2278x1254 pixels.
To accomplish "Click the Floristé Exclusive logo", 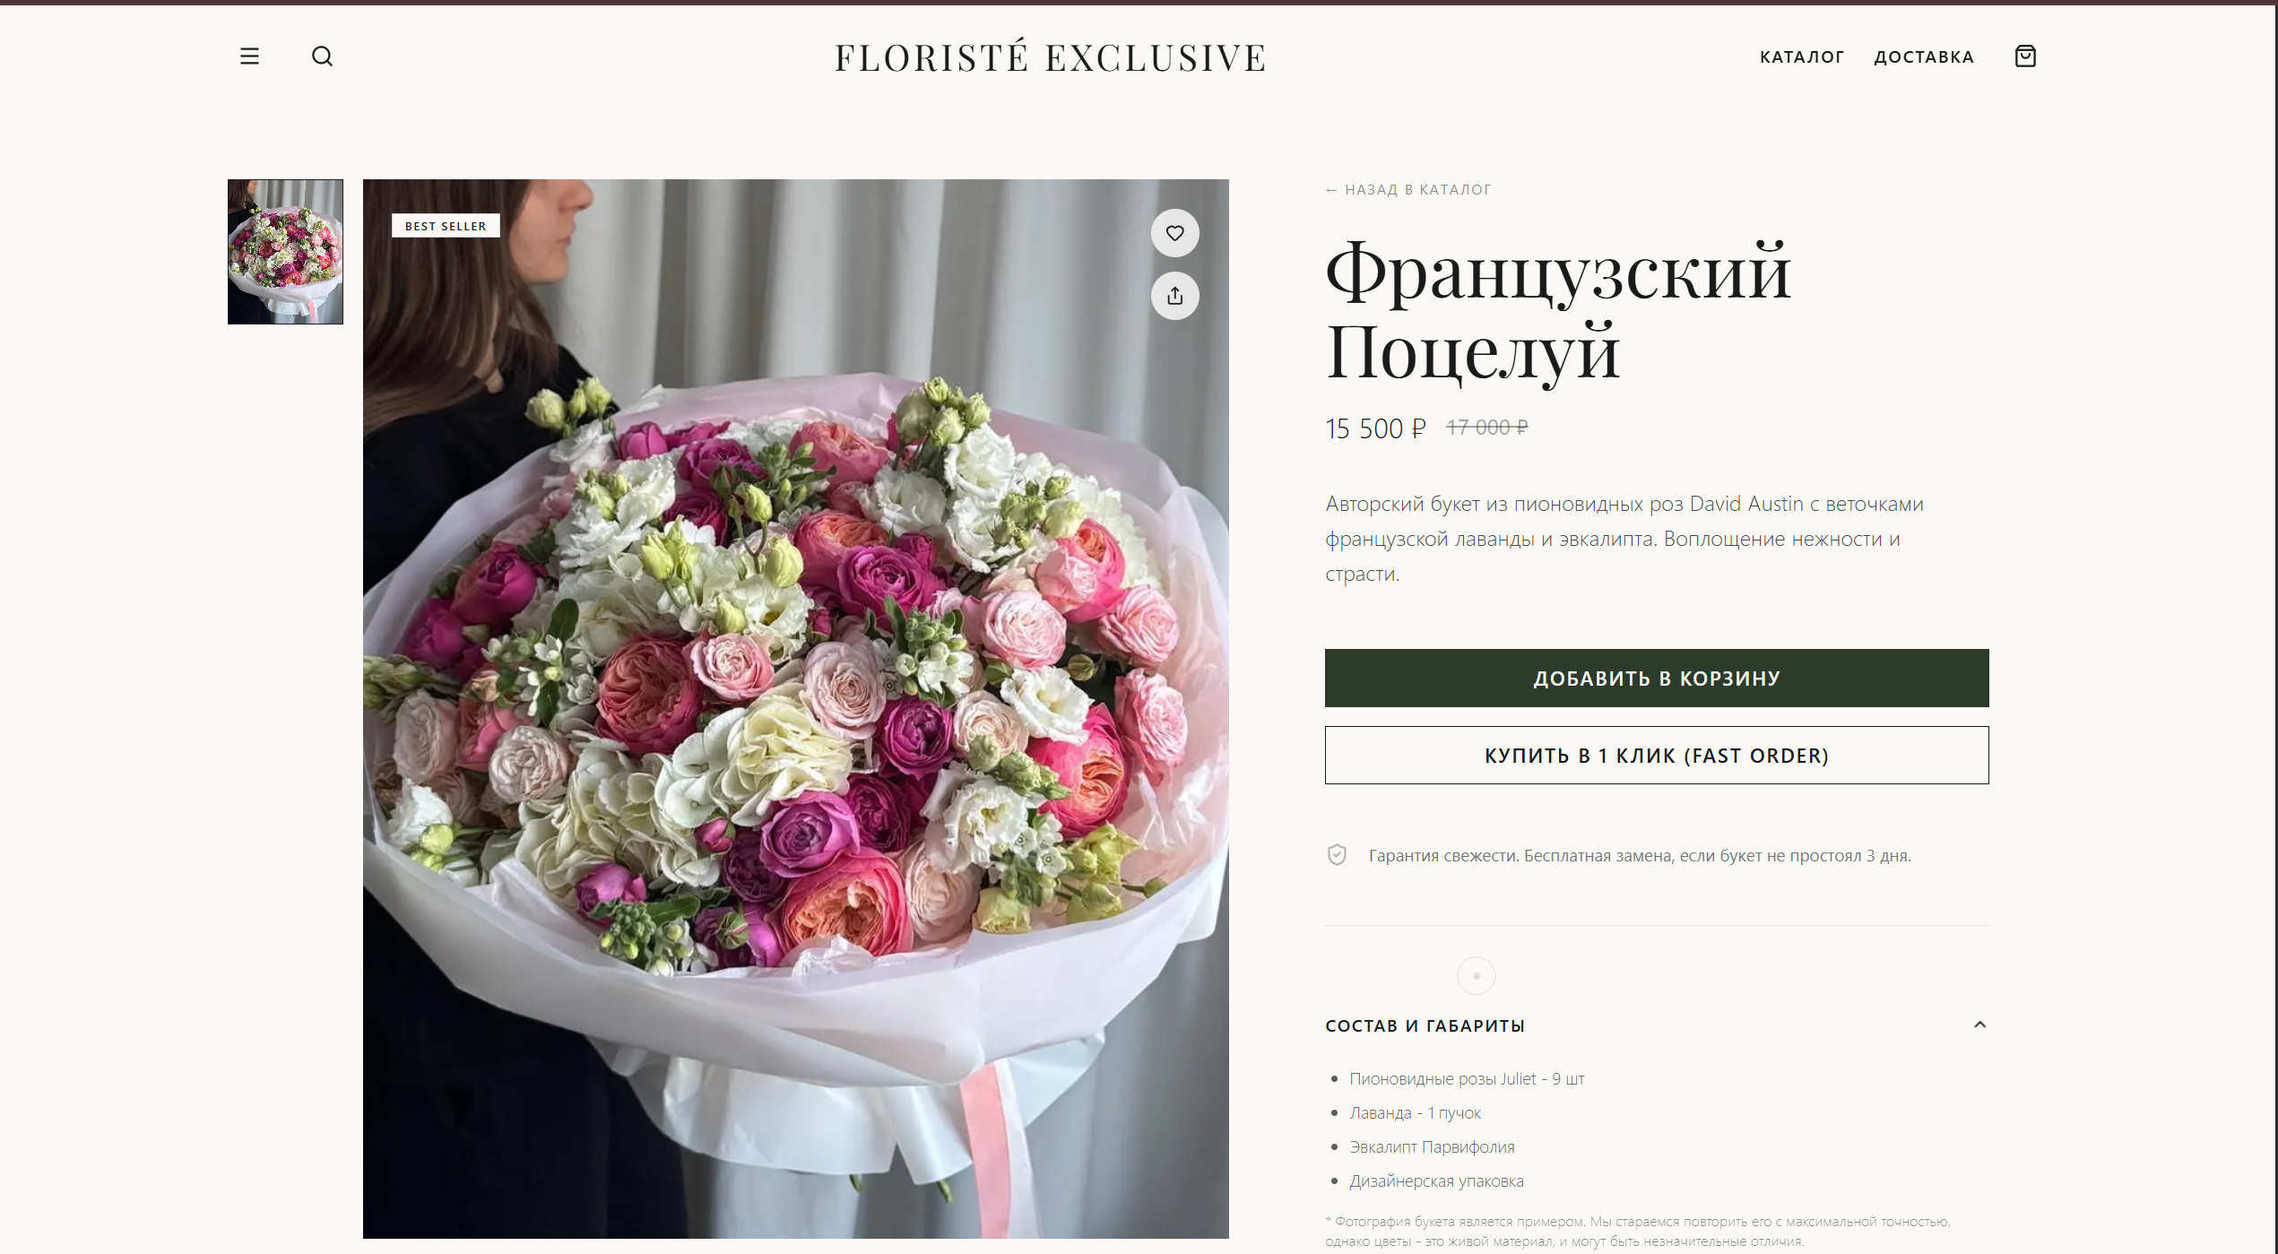I will [x=1050, y=57].
